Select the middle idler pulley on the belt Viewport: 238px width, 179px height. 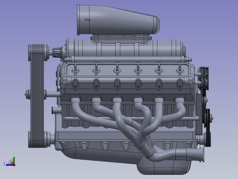point(36,95)
